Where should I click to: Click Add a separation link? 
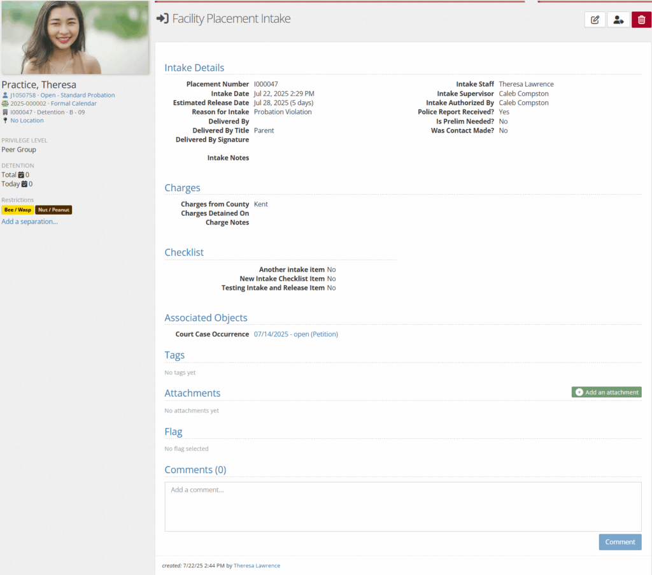click(x=29, y=222)
